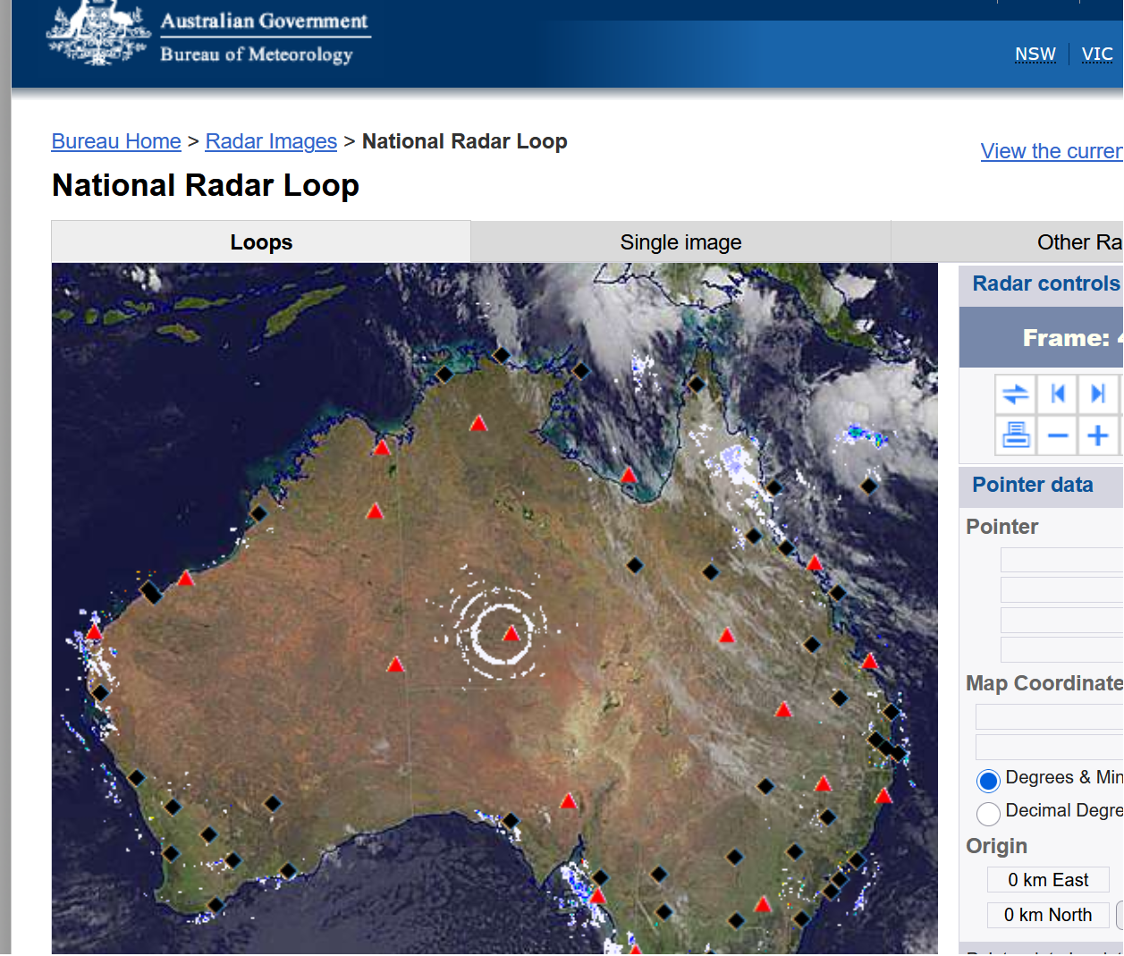1124x956 pixels.
Task: Open the Radar Images breadcrumb link
Action: pos(271,141)
